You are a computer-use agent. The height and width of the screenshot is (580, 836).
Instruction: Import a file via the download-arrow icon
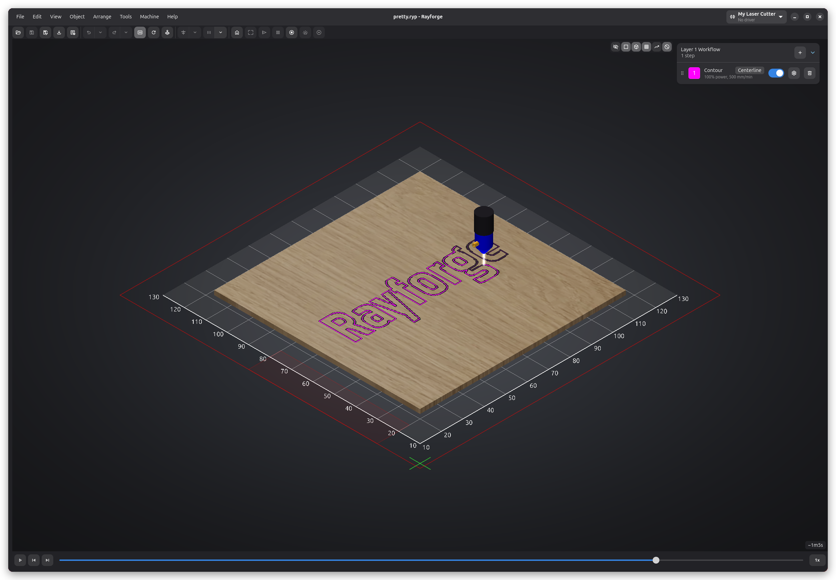[59, 32]
